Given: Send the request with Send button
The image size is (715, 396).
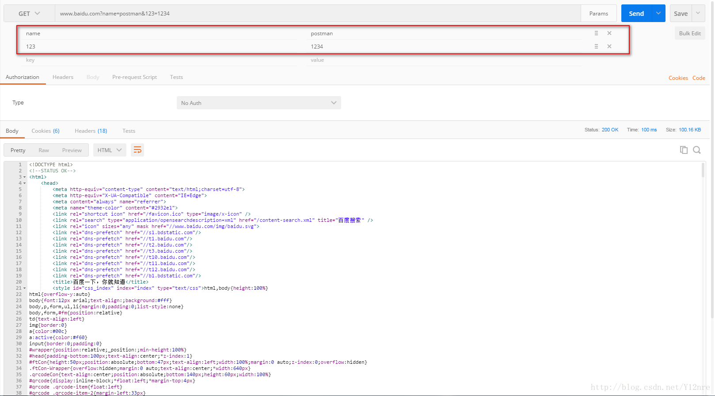Looking at the screenshot, I should [636, 14].
